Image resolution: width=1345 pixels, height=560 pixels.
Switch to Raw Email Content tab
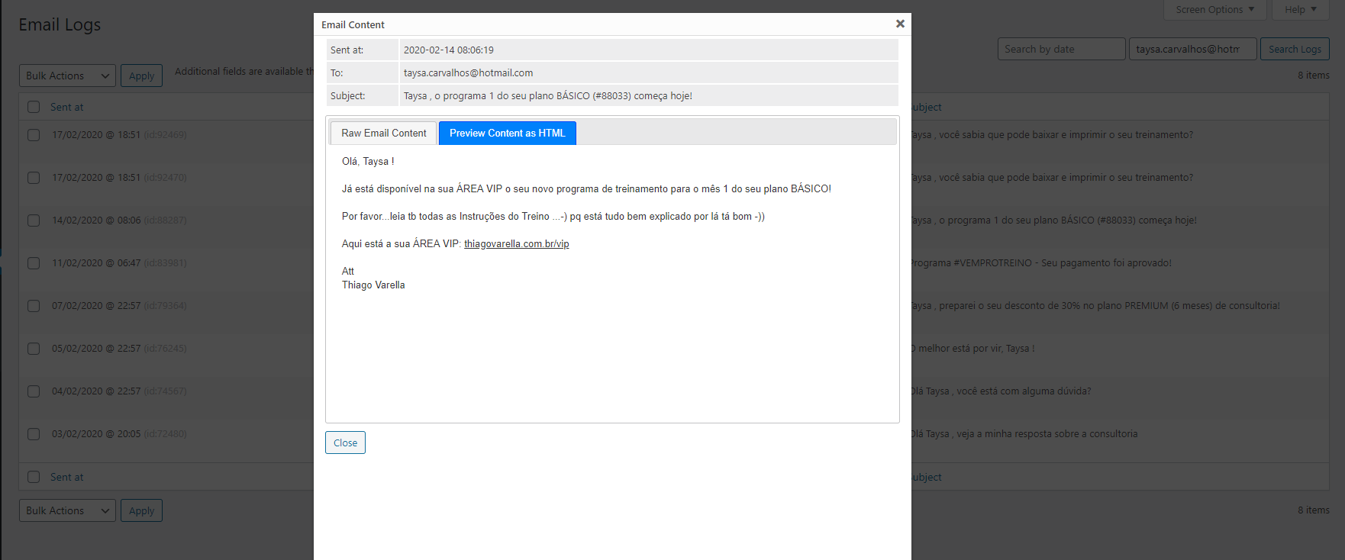click(x=384, y=133)
